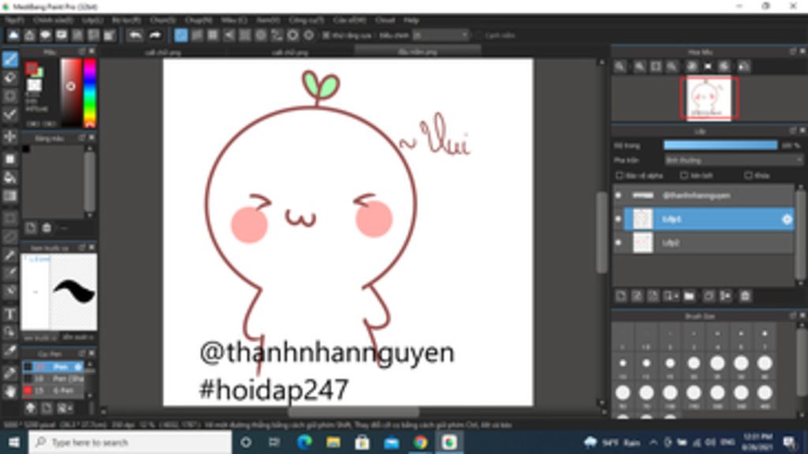
Task: Click first icon below the brush list
Action: click(x=31, y=408)
